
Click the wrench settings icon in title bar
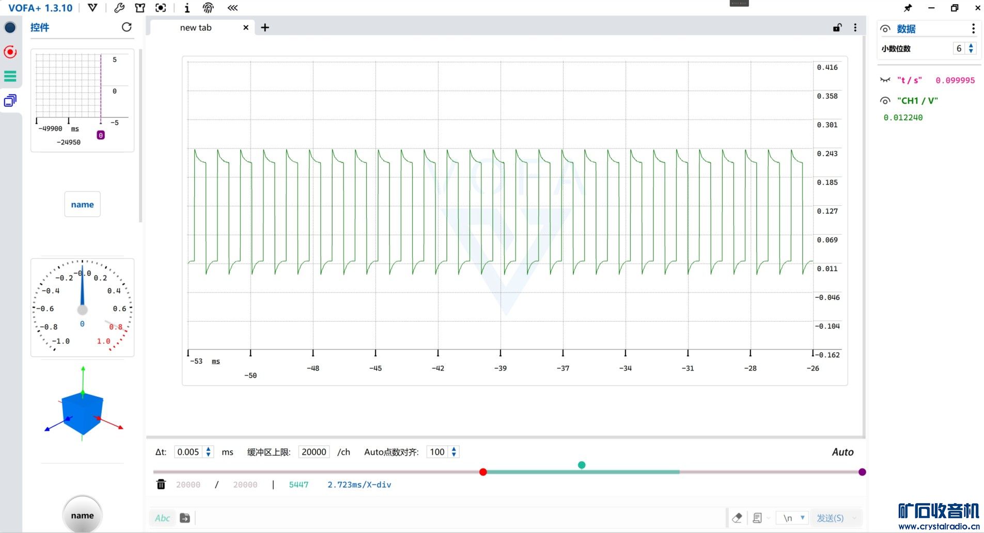pos(119,8)
